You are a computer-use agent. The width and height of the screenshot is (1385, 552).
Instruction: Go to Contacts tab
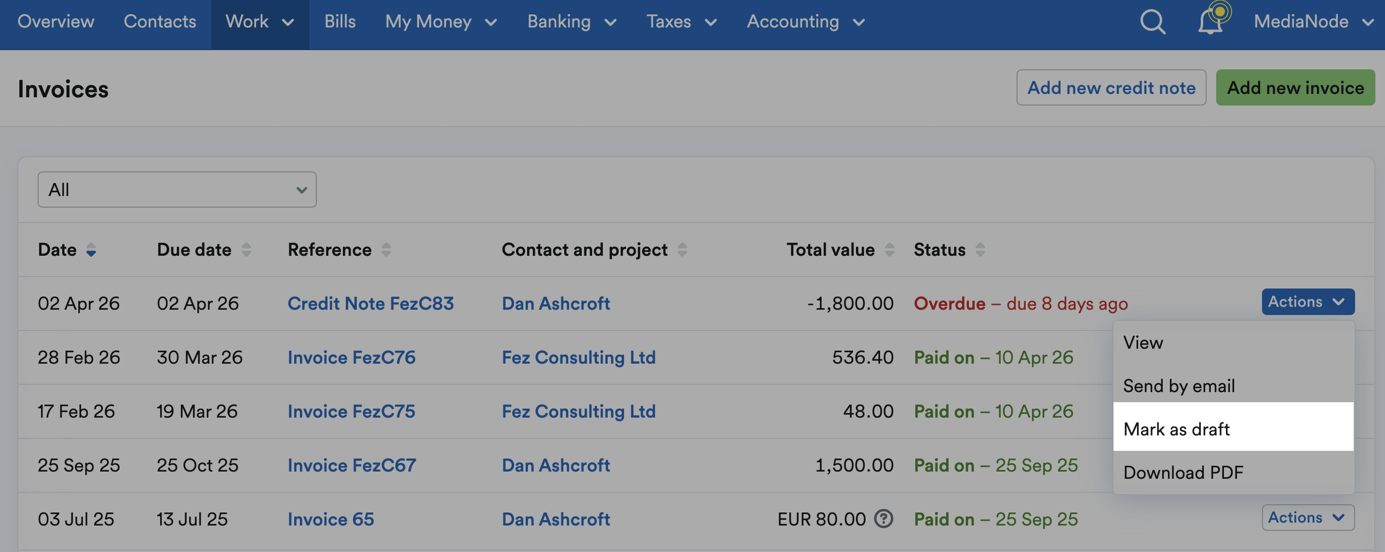point(160,22)
